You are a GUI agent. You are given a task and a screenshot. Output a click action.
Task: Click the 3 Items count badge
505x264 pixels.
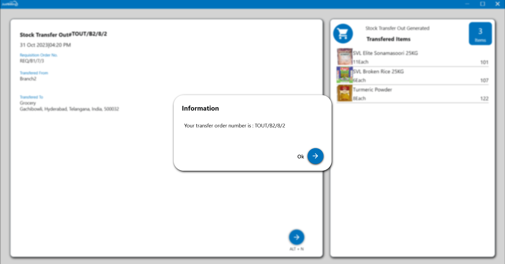pyautogui.click(x=480, y=34)
